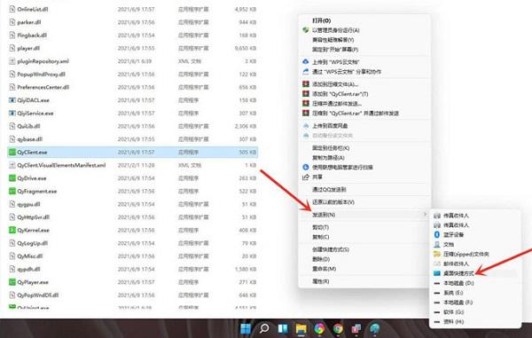The width and height of the screenshot is (532, 338).
Task: Click the Baidu Netdisk upload icon
Action: coord(306,126)
